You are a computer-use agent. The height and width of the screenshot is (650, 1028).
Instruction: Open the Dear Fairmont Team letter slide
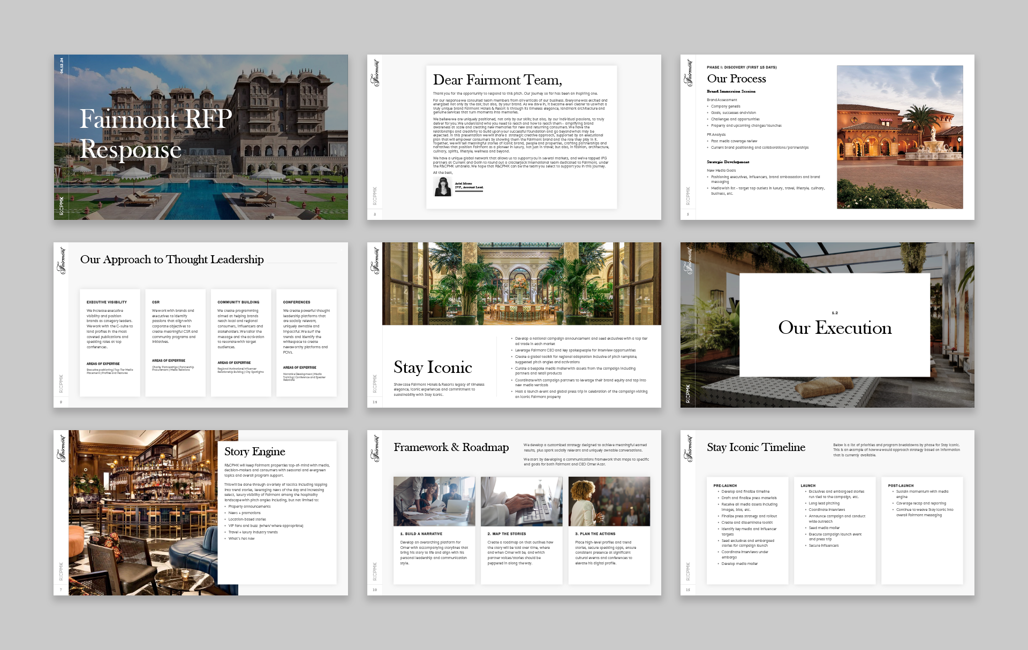coord(521,137)
